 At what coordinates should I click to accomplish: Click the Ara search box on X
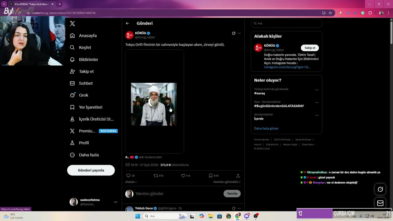point(286,23)
